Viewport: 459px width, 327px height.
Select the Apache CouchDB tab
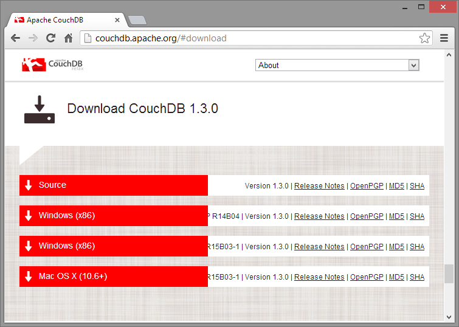pyautogui.click(x=66, y=20)
